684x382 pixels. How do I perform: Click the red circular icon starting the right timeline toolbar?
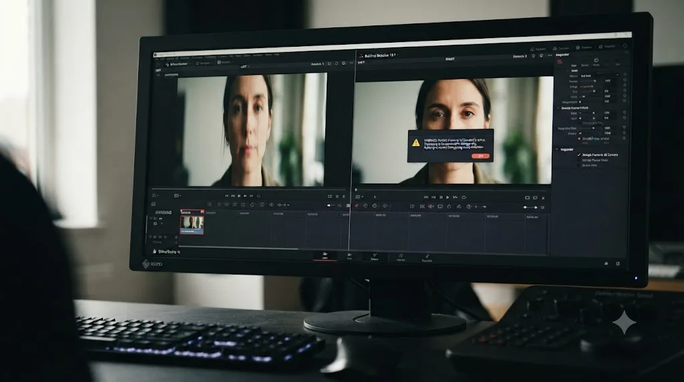357,206
